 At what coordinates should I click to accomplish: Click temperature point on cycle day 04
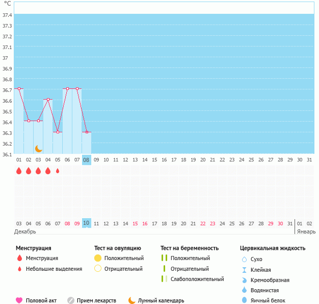point(48,100)
